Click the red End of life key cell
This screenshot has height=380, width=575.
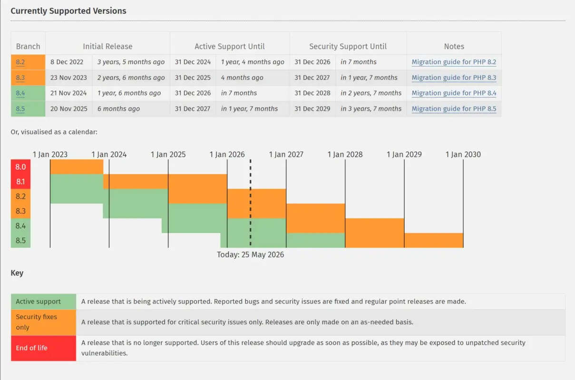coord(44,348)
